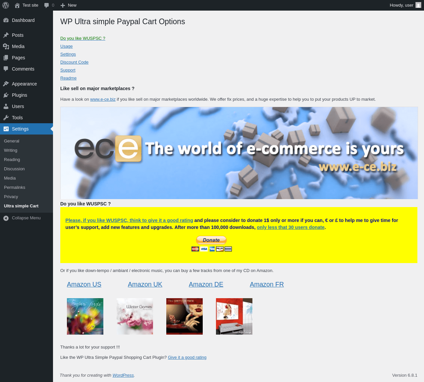Select the General settings submenu
The image size is (424, 382).
tap(12, 141)
